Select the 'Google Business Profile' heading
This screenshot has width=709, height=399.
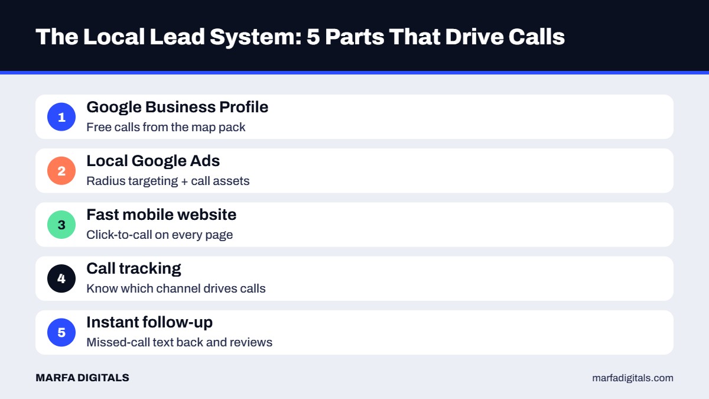click(177, 107)
